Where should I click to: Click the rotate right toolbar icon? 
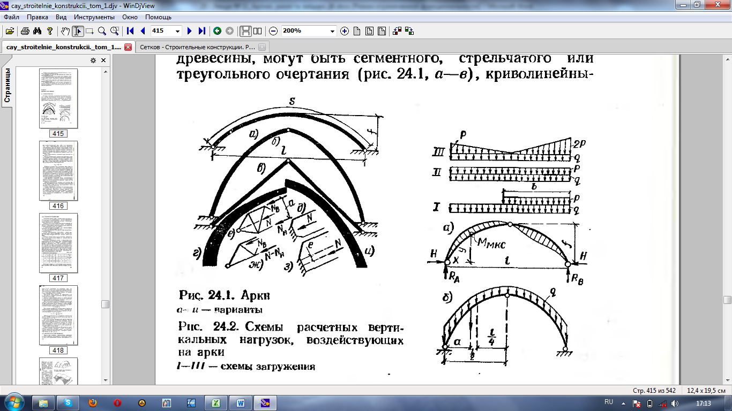tap(409, 31)
